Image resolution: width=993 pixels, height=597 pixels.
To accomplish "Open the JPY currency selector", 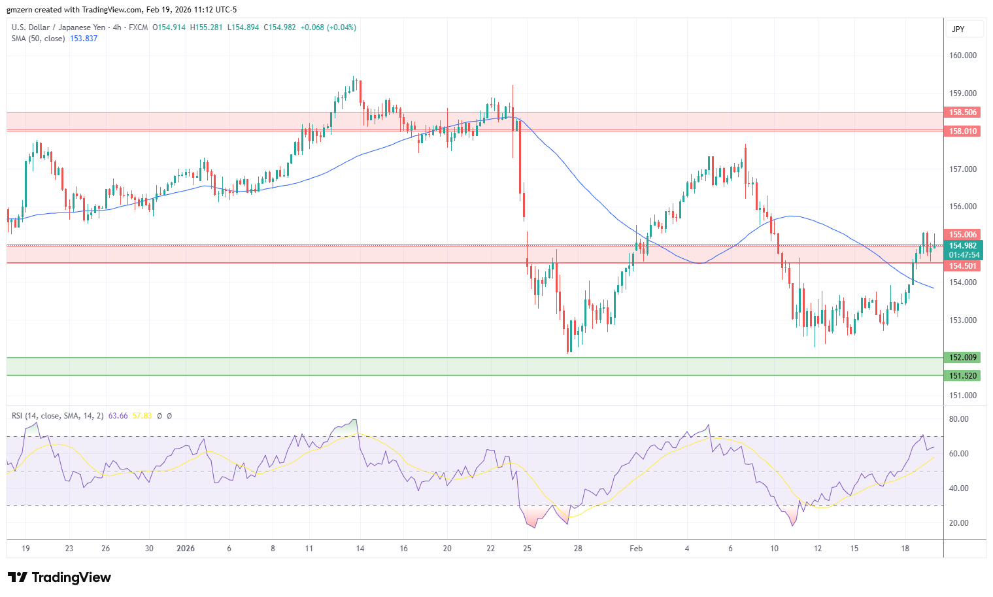I will tap(964, 29).
